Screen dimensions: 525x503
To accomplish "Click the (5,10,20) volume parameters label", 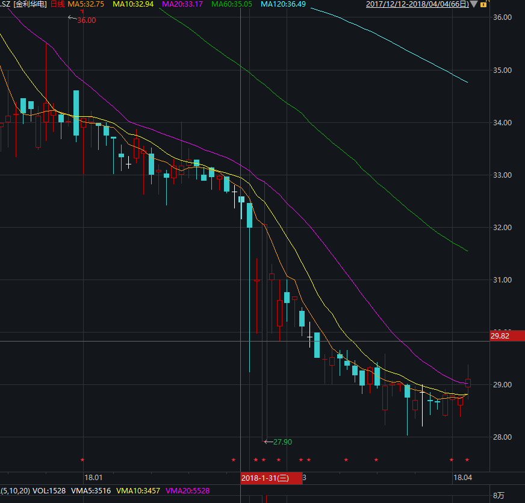I will [16, 491].
